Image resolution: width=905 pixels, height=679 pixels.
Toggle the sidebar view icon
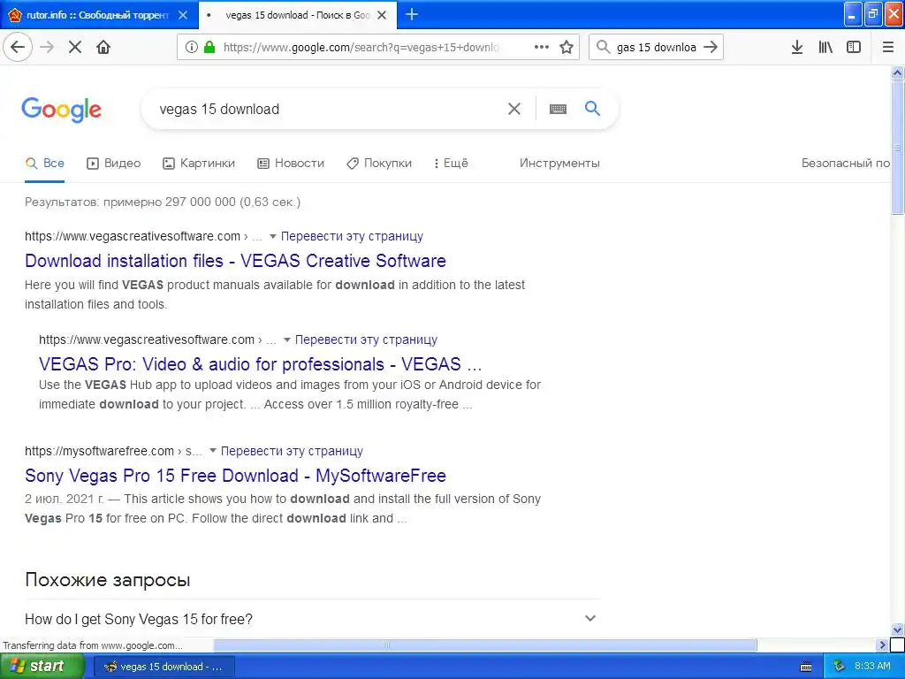(854, 47)
